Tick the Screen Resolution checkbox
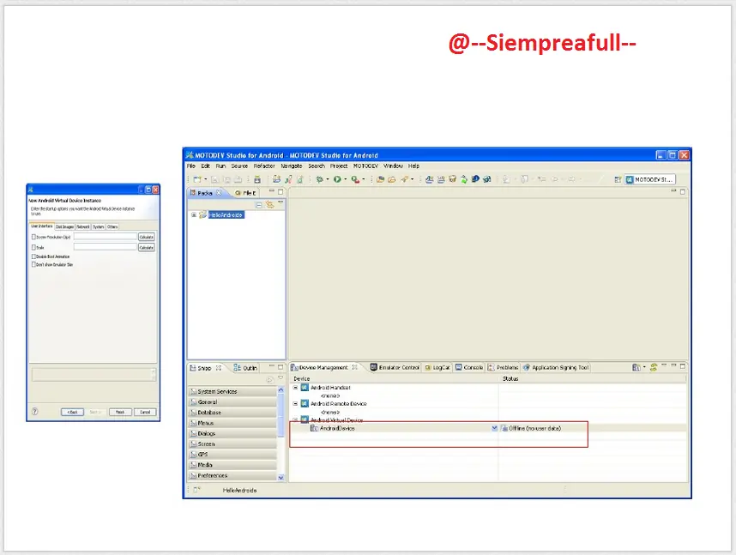Image resolution: width=736 pixels, height=555 pixels. [33, 237]
